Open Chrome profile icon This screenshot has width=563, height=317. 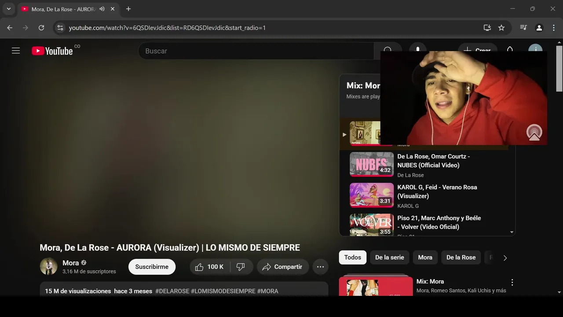point(539,28)
